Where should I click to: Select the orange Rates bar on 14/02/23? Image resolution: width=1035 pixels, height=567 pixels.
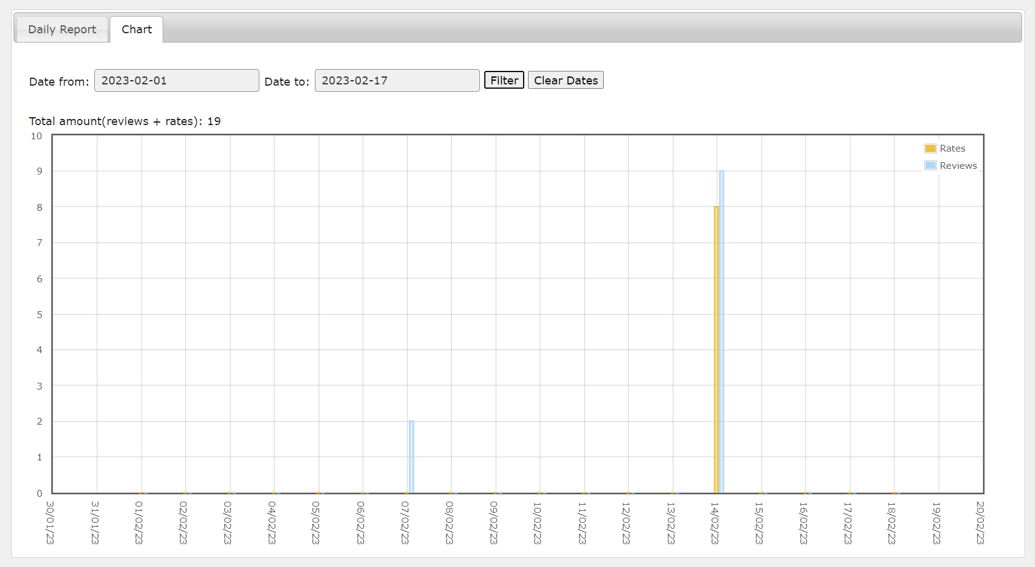[x=716, y=349]
